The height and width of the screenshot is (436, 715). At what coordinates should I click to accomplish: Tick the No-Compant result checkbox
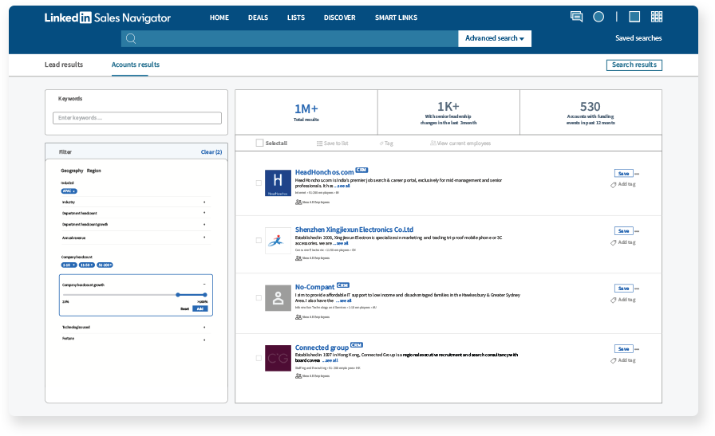click(x=259, y=297)
